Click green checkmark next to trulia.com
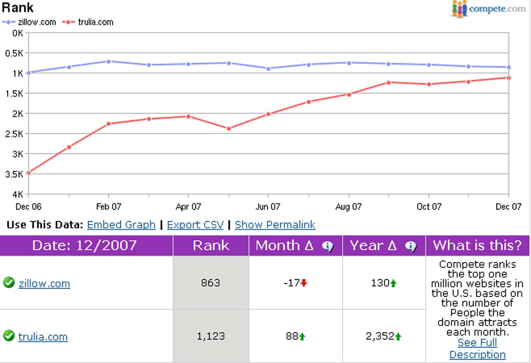531x363 pixels. [x=8, y=336]
